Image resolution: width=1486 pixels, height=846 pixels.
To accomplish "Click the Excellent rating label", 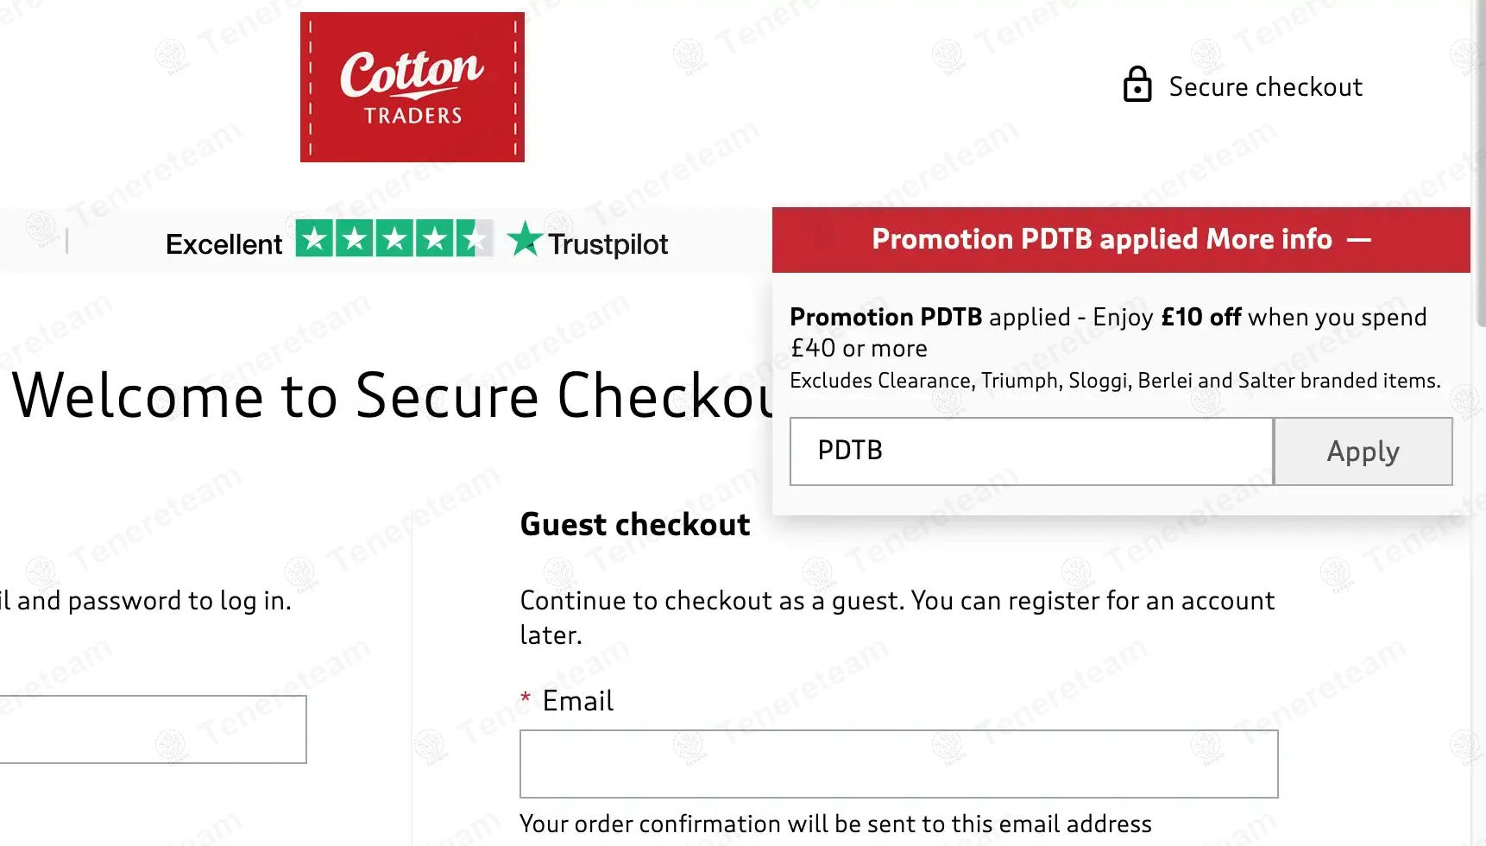I will pyautogui.click(x=224, y=244).
